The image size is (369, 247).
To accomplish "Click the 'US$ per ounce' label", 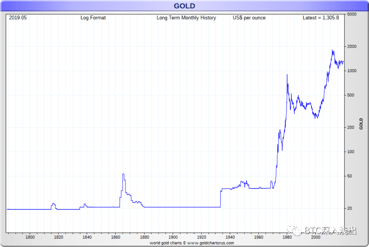I will pos(249,18).
